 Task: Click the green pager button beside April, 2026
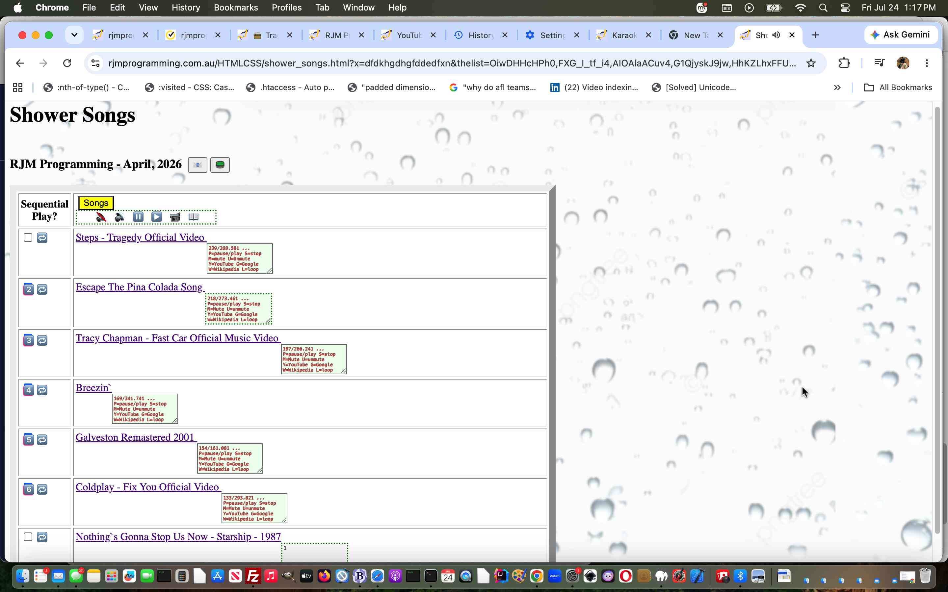click(x=220, y=165)
